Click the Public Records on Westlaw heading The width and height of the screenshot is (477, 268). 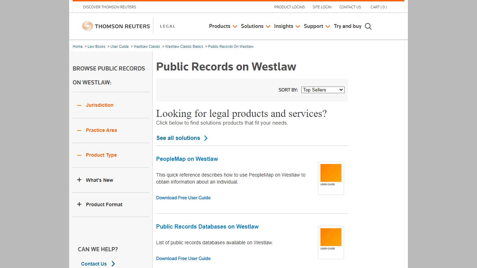(226, 67)
